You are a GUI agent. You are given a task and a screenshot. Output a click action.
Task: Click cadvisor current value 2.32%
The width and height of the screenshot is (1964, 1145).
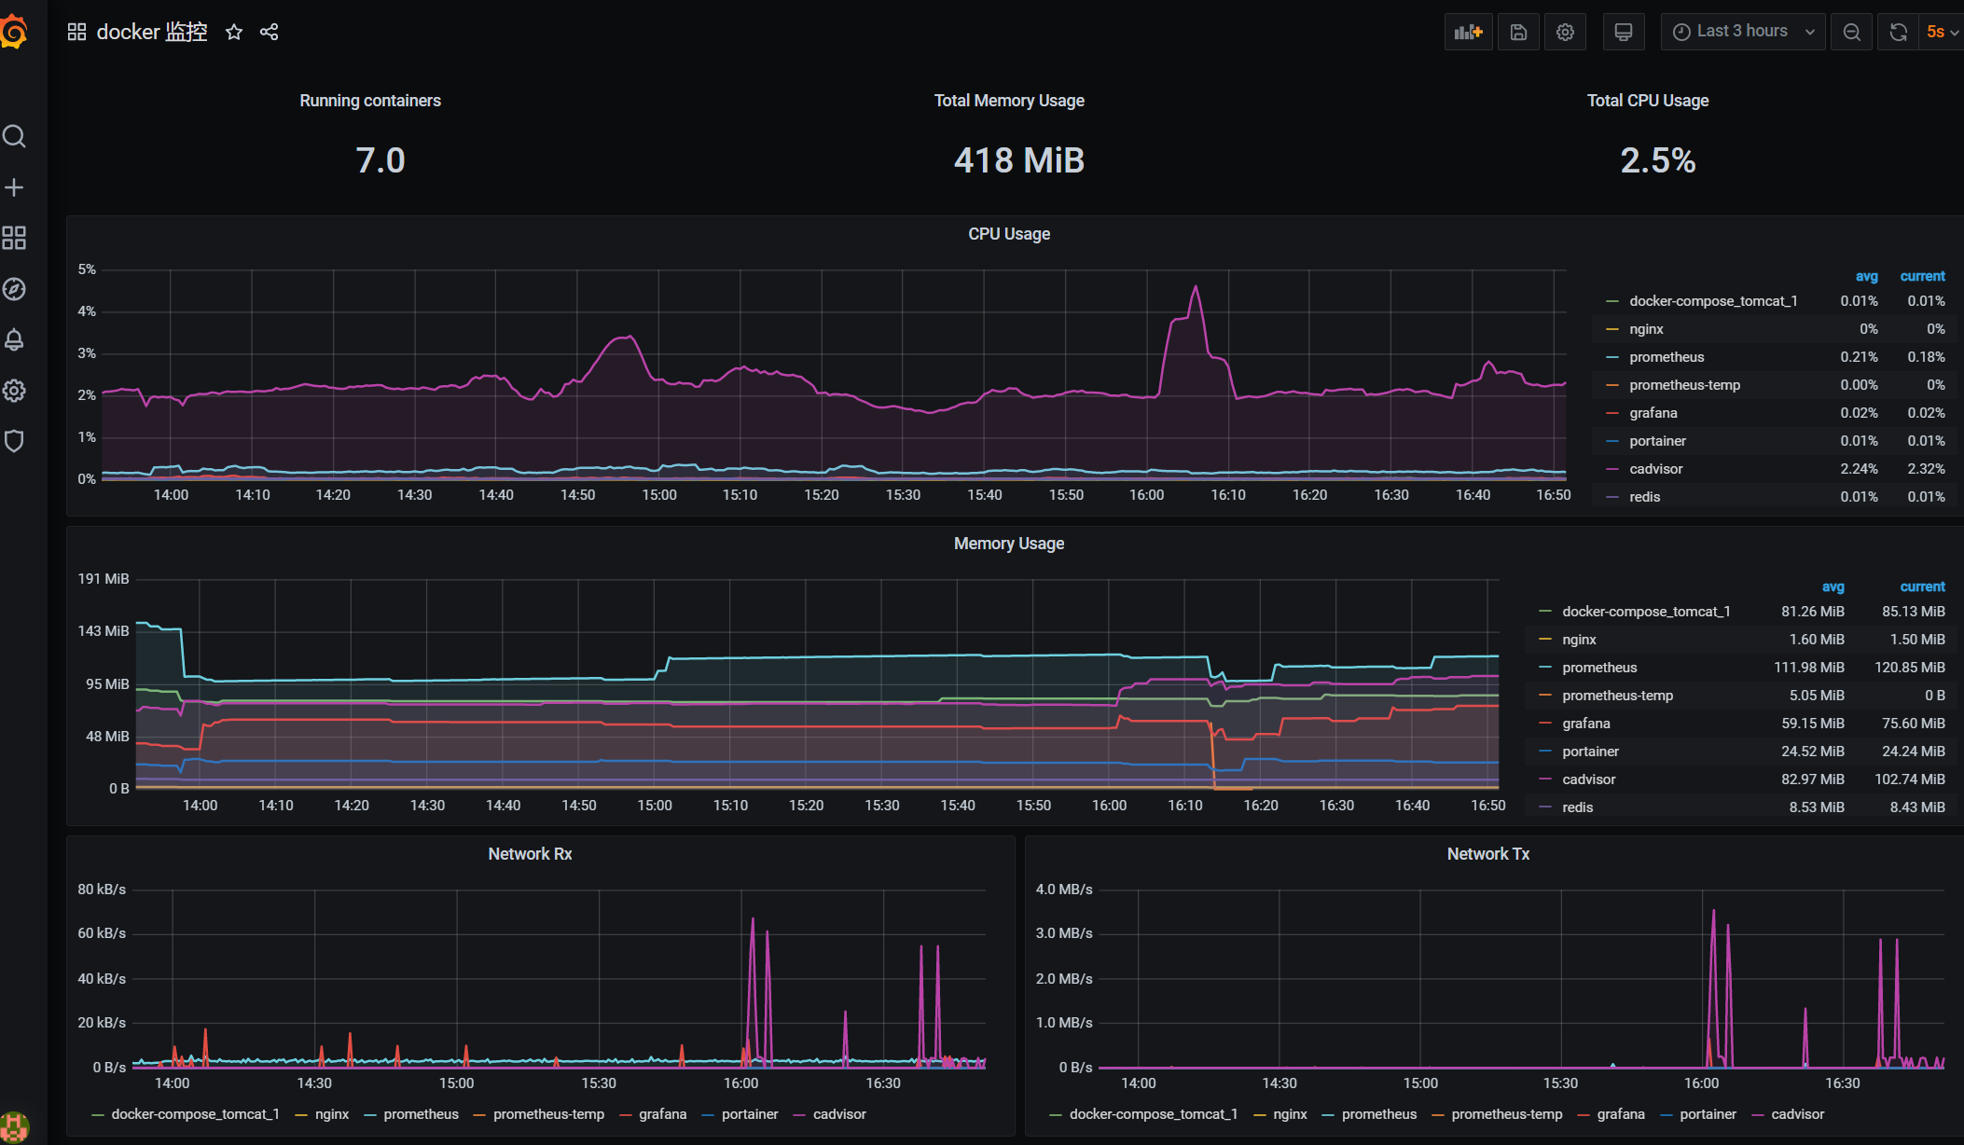(1926, 469)
